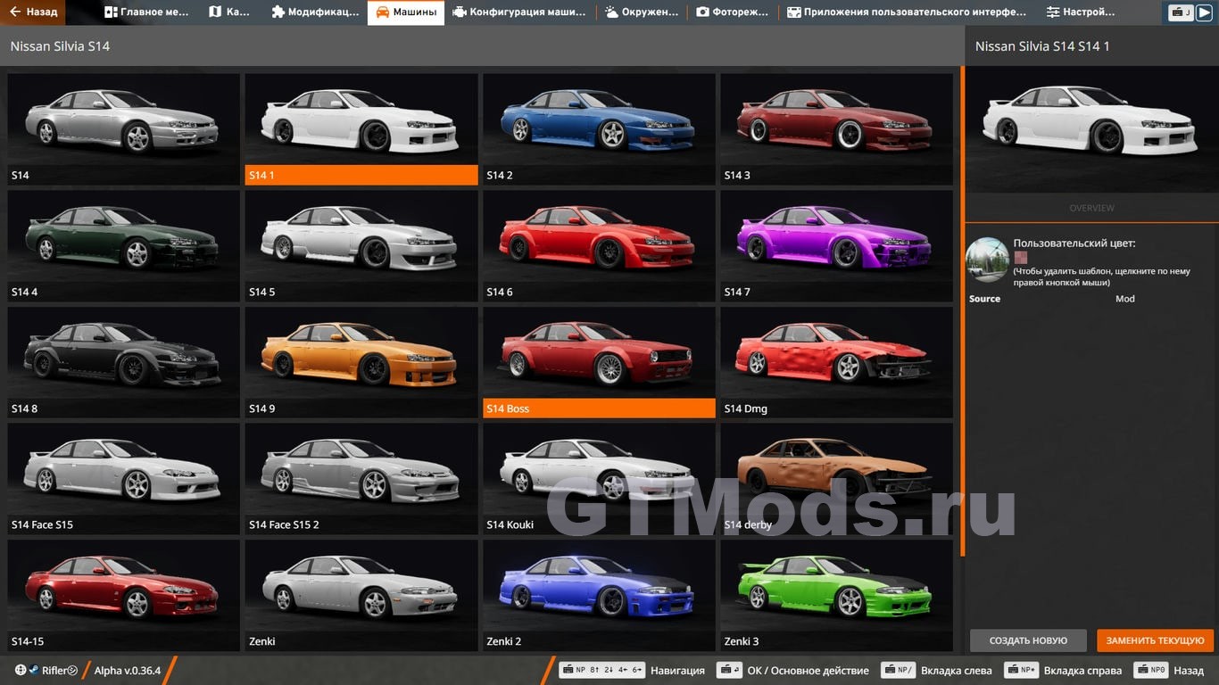Click ЗАМЕНИТЬ ТЕКУЩУЮ button
This screenshot has height=685, width=1219.
[1155, 640]
